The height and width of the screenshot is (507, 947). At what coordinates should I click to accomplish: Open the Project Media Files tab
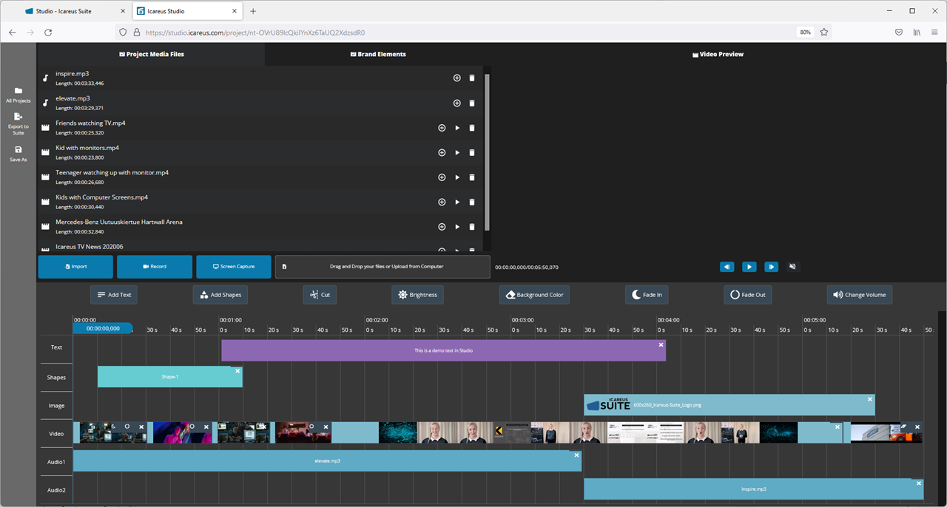click(151, 54)
